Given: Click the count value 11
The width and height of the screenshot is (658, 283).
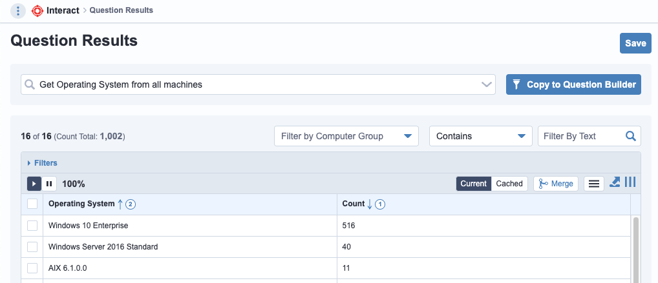Looking at the screenshot, I should 346,268.
